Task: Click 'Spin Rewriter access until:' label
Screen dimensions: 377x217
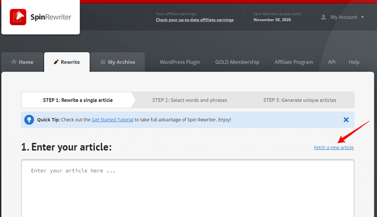Action: click(x=277, y=14)
